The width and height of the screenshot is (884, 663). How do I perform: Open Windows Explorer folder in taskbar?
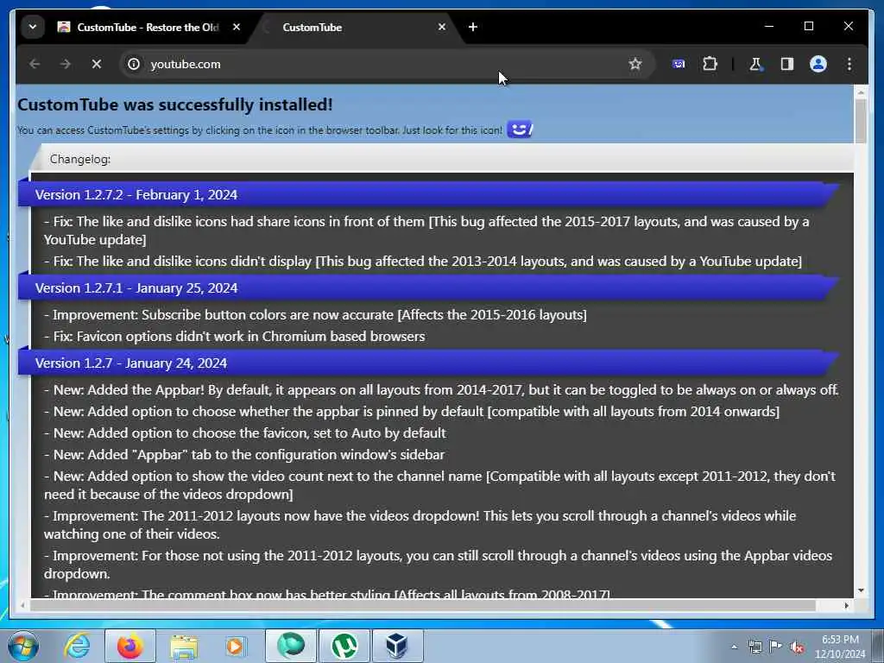point(184,646)
